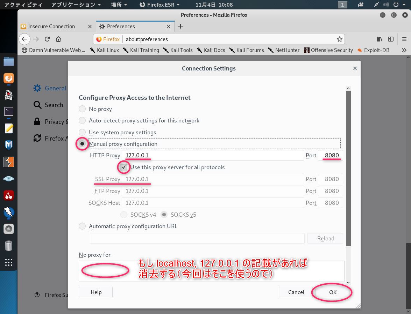The height and width of the screenshot is (314, 411).
Task: Bookmark page with the star icon
Action: (339, 39)
